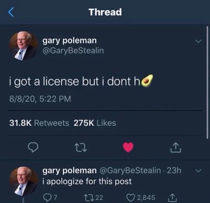The height and width of the screenshot is (203, 210).
Task: View the 275K Likes list
Action: click(95, 123)
